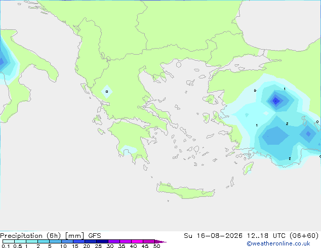Click the legend label '10'
The height and width of the screenshot is (248, 321).
click(x=63, y=246)
